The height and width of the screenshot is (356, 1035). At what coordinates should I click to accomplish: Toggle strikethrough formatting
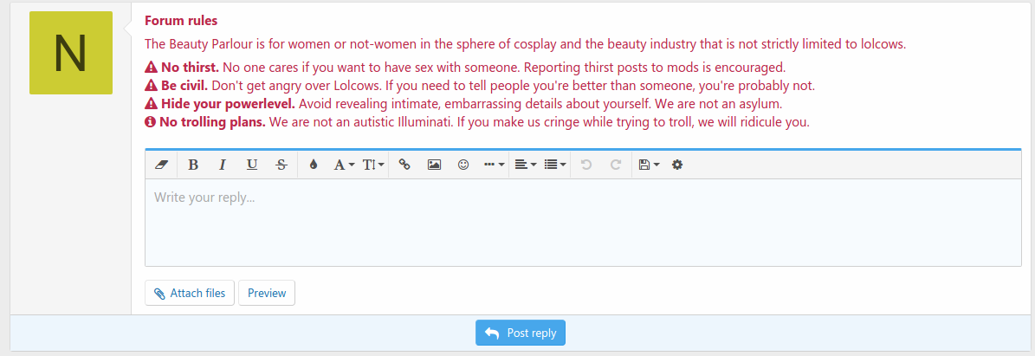pyautogui.click(x=281, y=165)
